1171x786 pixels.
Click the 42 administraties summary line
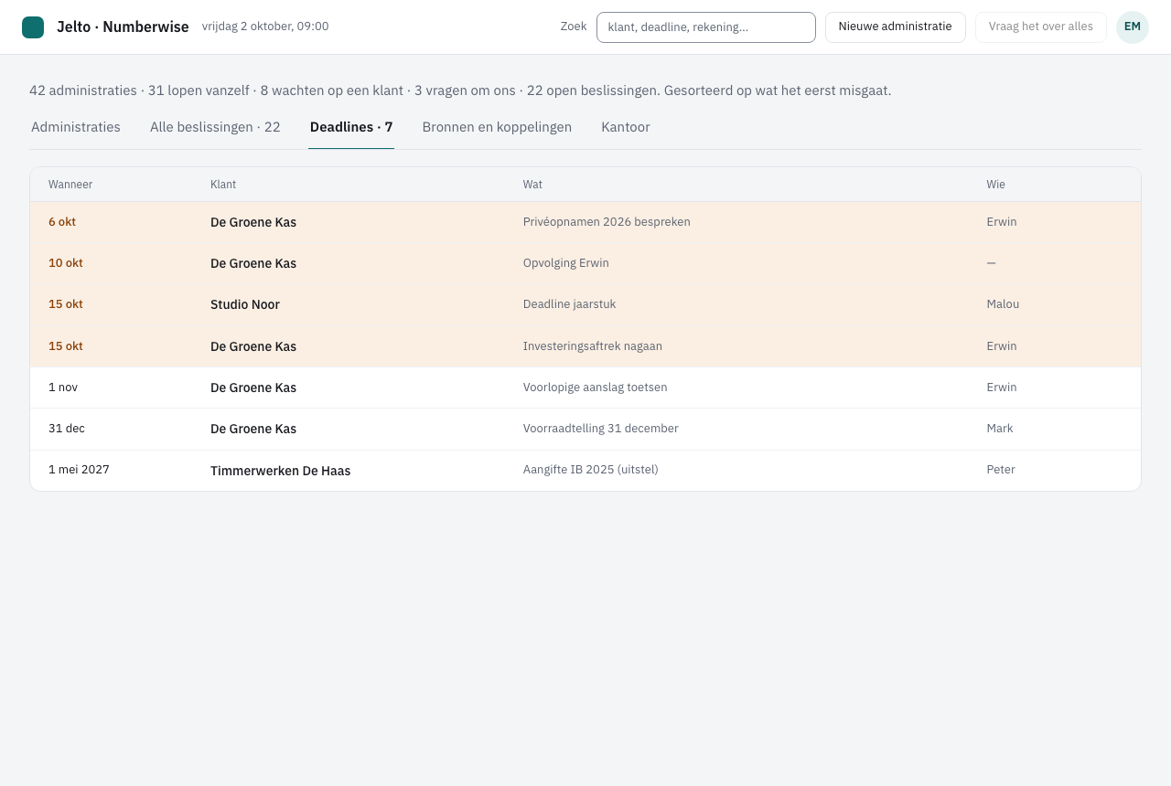460,90
